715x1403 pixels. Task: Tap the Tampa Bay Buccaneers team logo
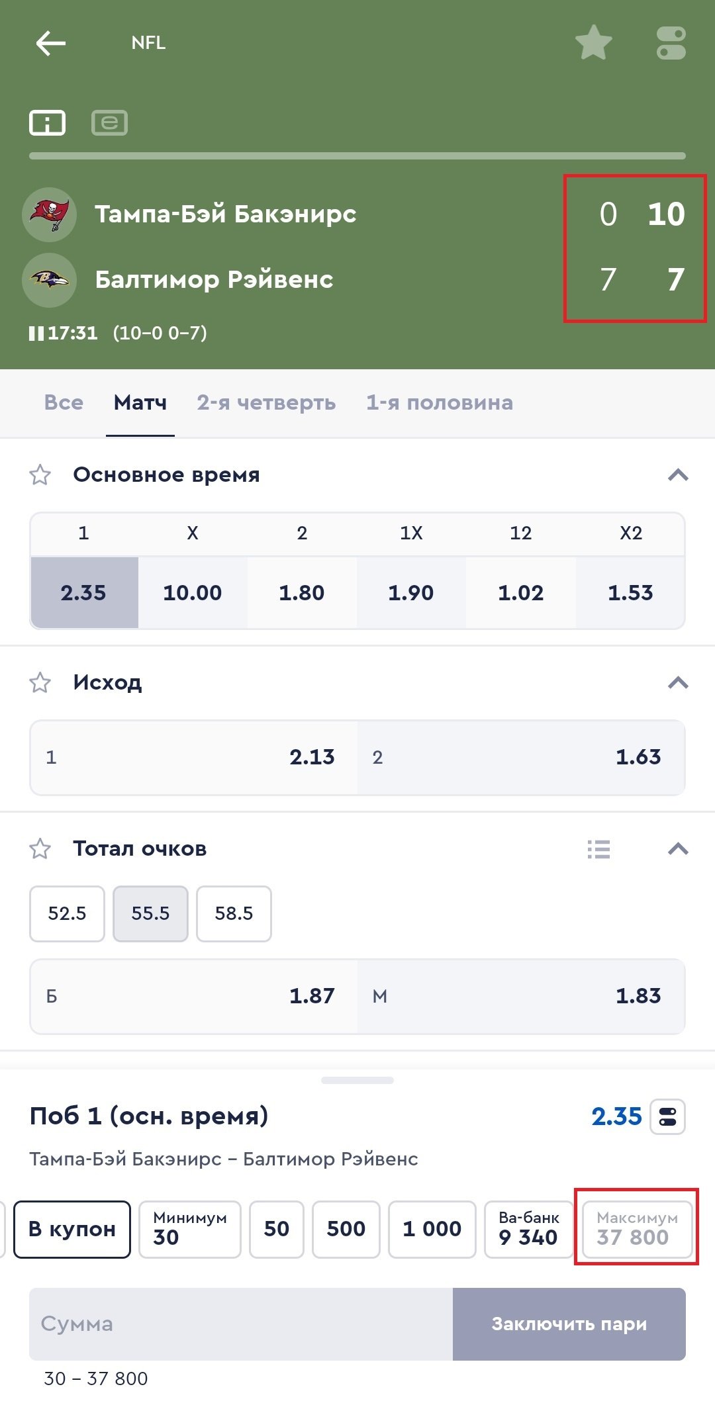coord(50,214)
